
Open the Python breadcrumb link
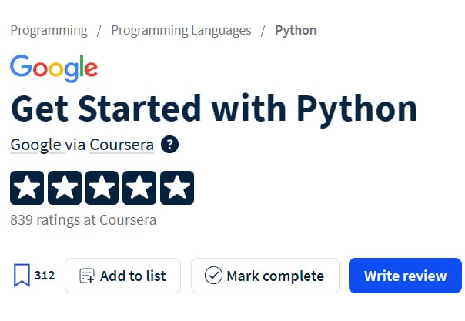[x=296, y=31]
